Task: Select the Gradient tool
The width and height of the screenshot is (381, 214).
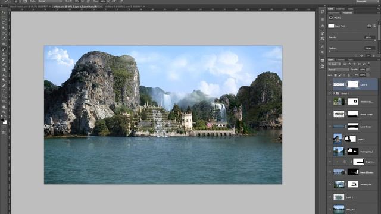Action: [x=4, y=70]
